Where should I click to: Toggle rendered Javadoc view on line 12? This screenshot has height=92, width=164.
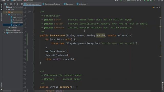(30, 11)
